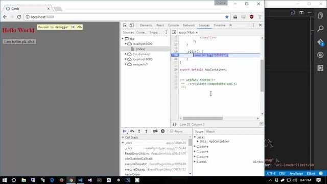Click UTF-8 encoding in VS Code status bar

click(x=271, y=174)
